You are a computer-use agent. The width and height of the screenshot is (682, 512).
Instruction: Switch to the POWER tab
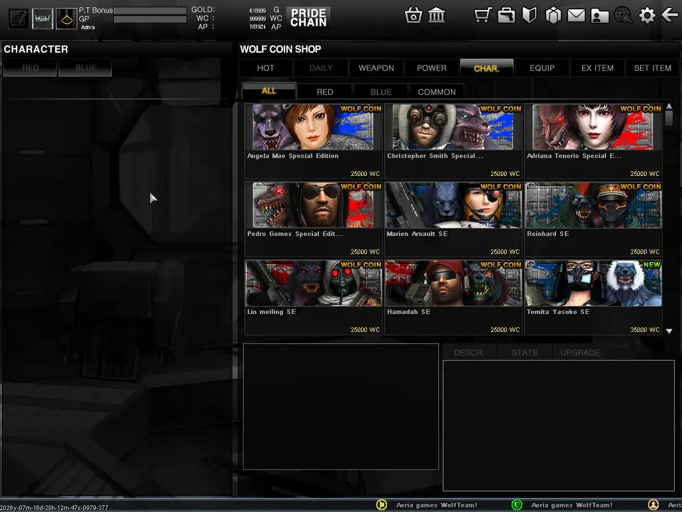(432, 68)
